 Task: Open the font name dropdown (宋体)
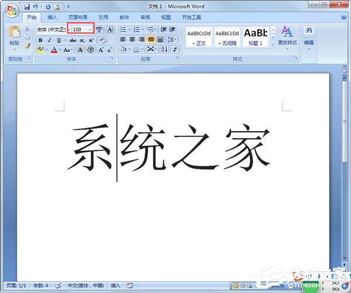point(51,29)
